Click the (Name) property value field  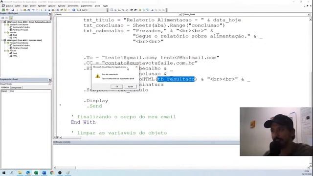click(30, 91)
